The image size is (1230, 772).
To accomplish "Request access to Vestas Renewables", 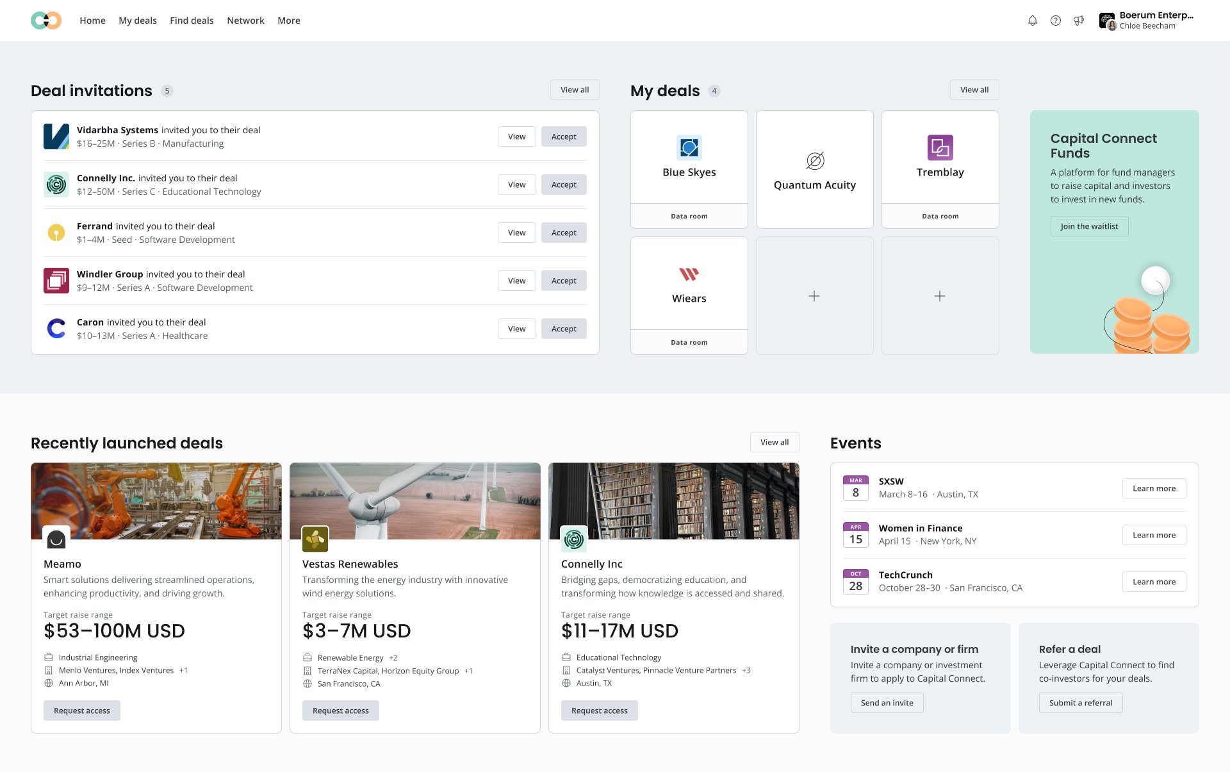I will [x=340, y=710].
